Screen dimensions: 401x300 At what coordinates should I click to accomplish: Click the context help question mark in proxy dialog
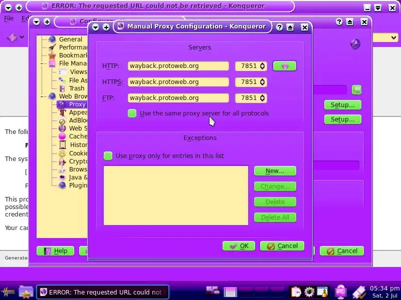279,27
